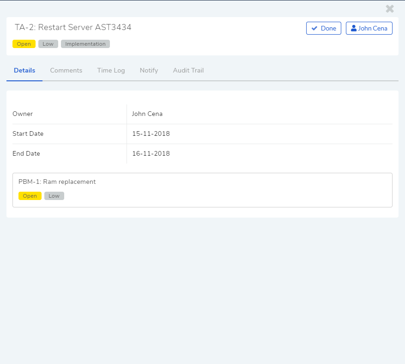Viewport: 405px width, 364px height.
Task: Select the Owner value John Cena
Action: [147, 114]
